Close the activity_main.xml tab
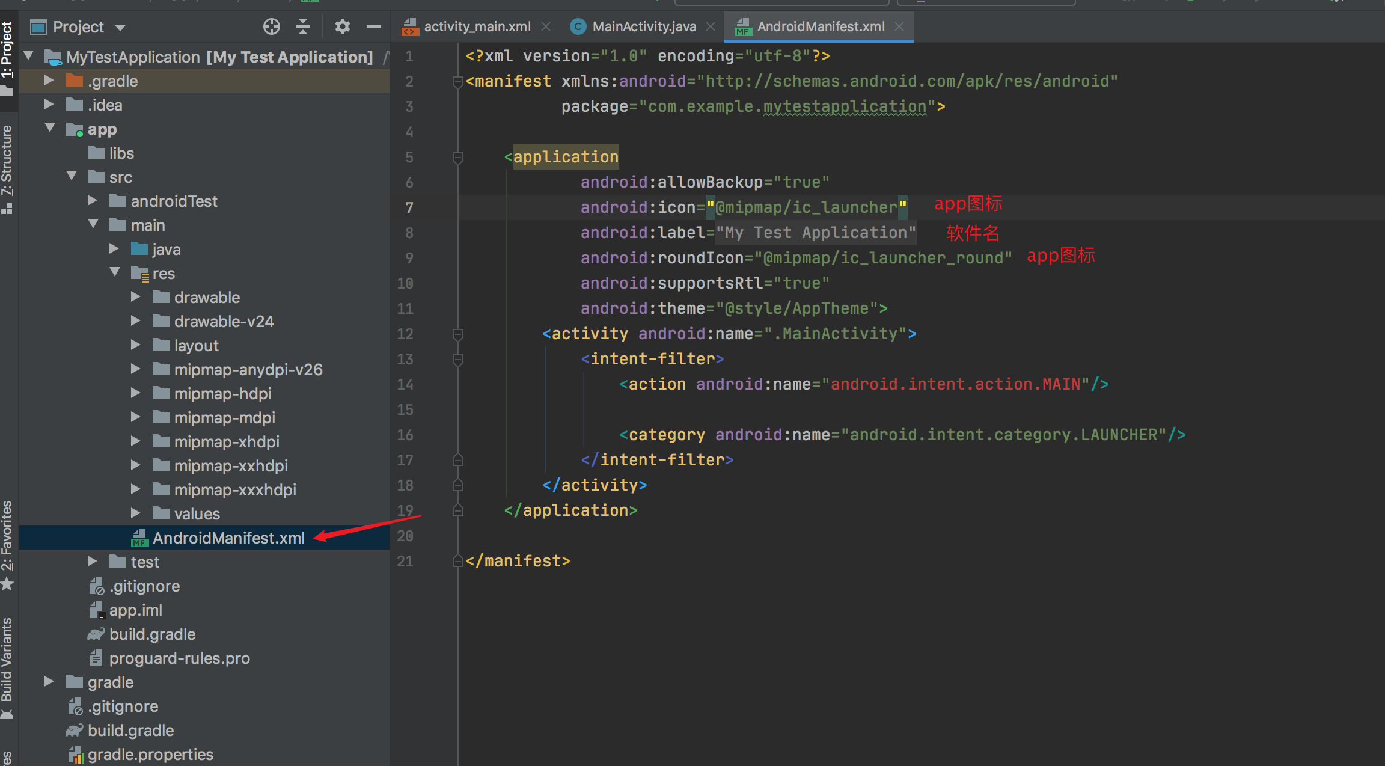 (546, 26)
